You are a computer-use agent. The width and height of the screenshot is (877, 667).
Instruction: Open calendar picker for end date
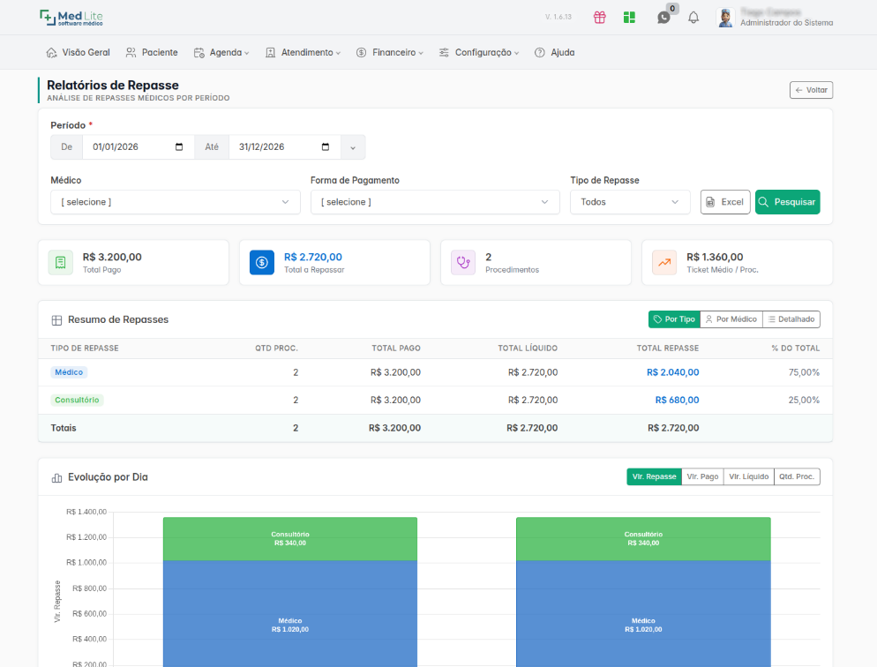(x=326, y=147)
